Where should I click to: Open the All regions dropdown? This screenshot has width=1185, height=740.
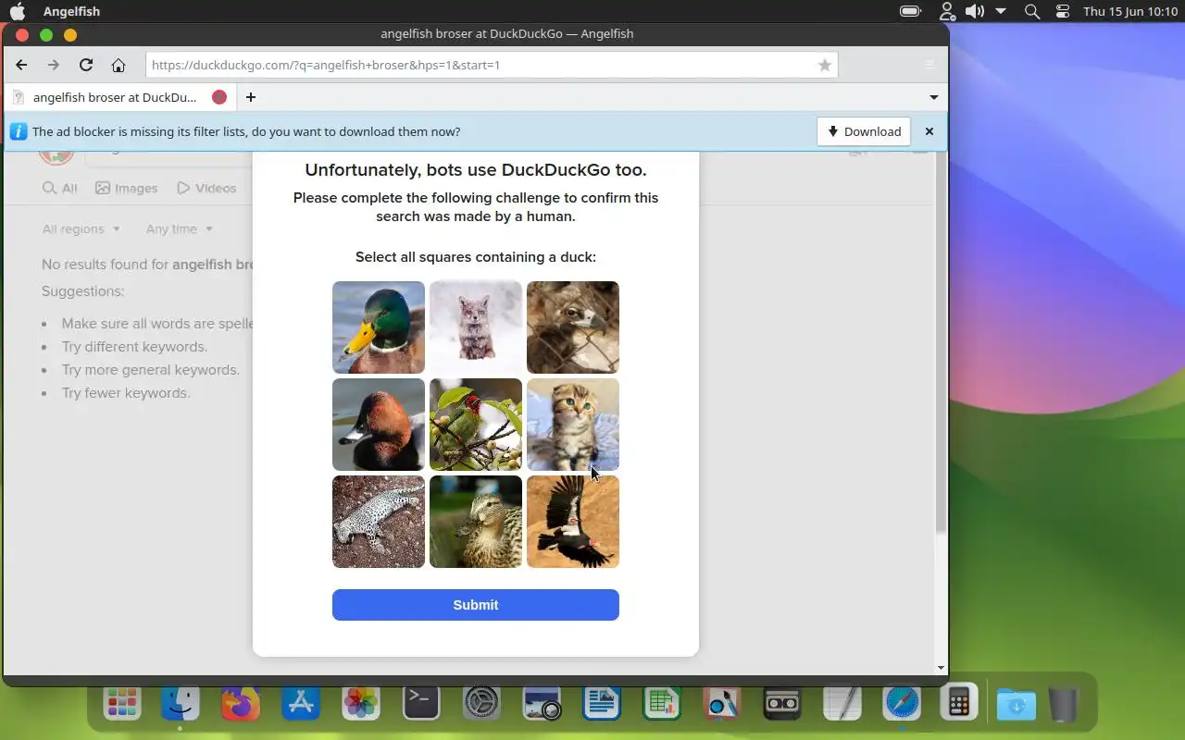[81, 228]
